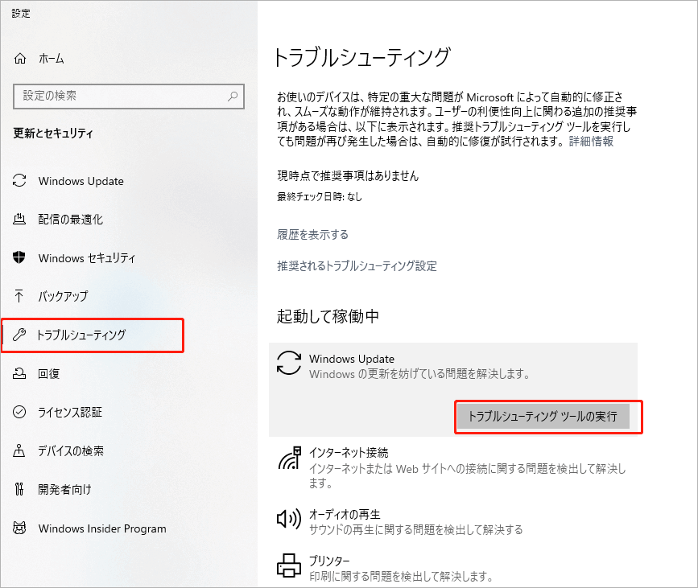Click the 履歴を表示する link
Viewport: 698px width, 588px height.
coord(312,234)
